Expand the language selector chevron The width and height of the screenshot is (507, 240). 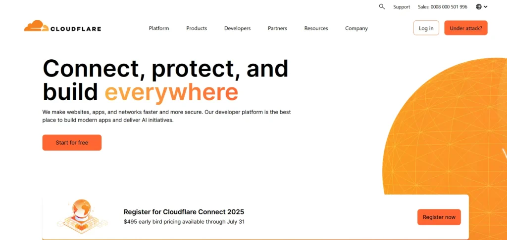[486, 7]
